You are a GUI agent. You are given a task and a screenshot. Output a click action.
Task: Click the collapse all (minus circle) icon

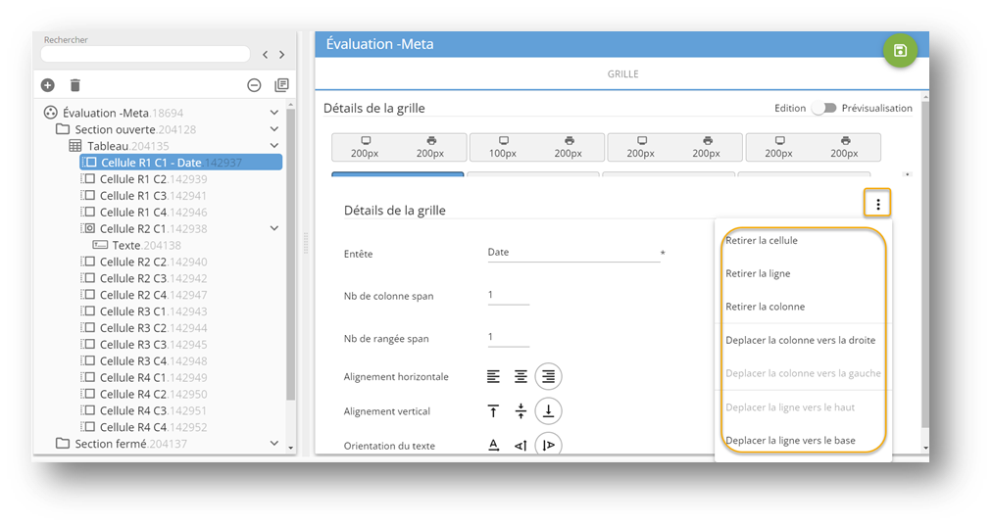coord(254,86)
